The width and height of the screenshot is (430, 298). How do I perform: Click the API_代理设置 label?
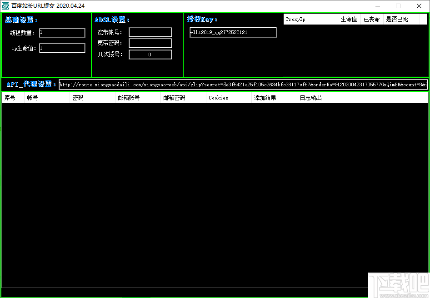[x=31, y=84]
